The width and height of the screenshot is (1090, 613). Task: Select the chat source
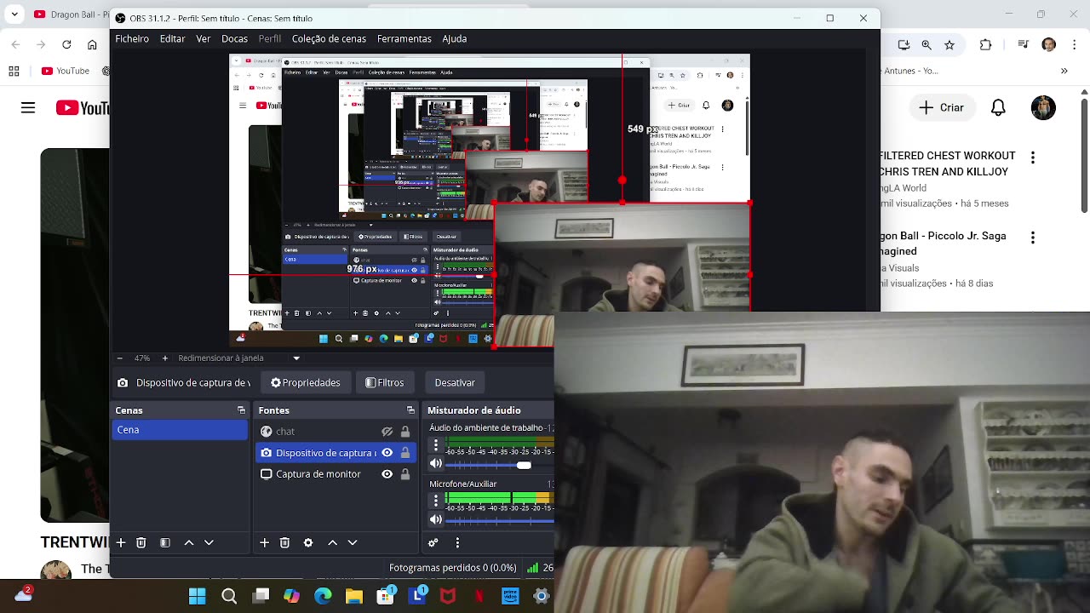click(x=284, y=432)
